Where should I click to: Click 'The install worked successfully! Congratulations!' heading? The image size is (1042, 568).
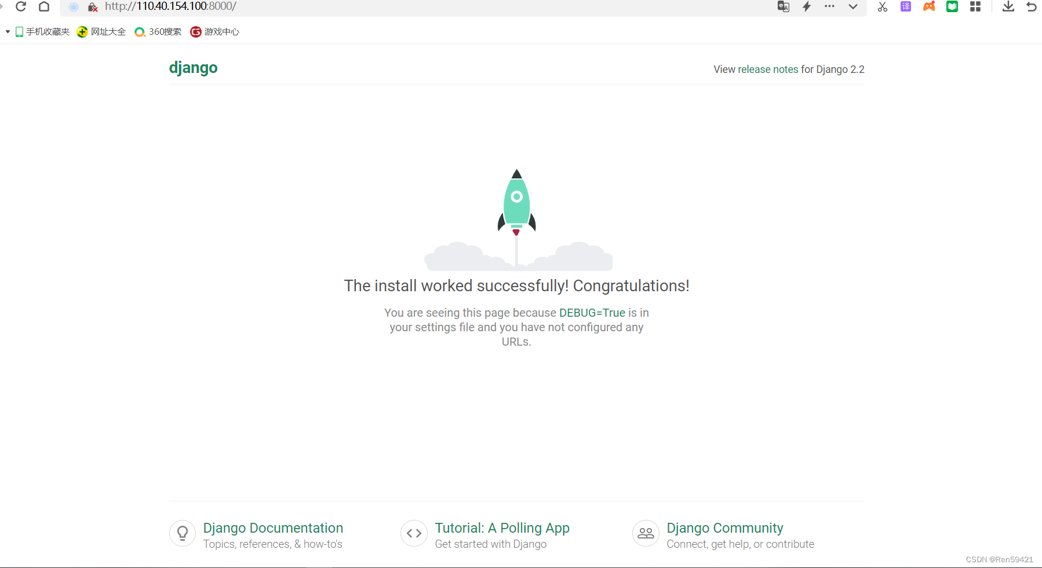(517, 286)
